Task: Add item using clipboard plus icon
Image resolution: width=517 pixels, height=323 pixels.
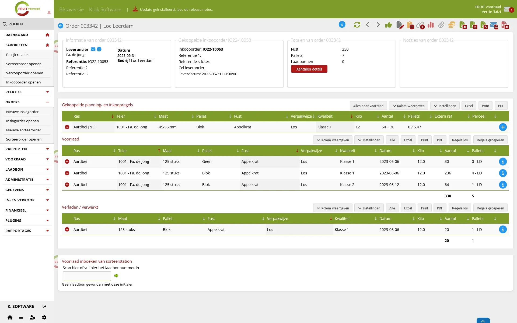Action: tap(410, 25)
